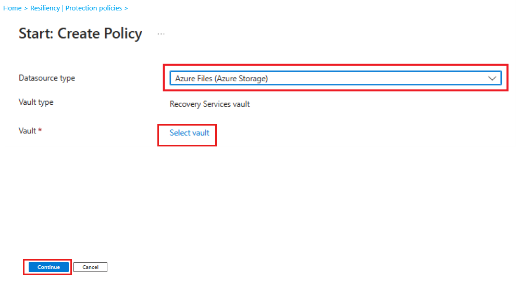Click the red required asterisk beside Vault
Viewport: 519px width, 284px height.
[40, 131]
